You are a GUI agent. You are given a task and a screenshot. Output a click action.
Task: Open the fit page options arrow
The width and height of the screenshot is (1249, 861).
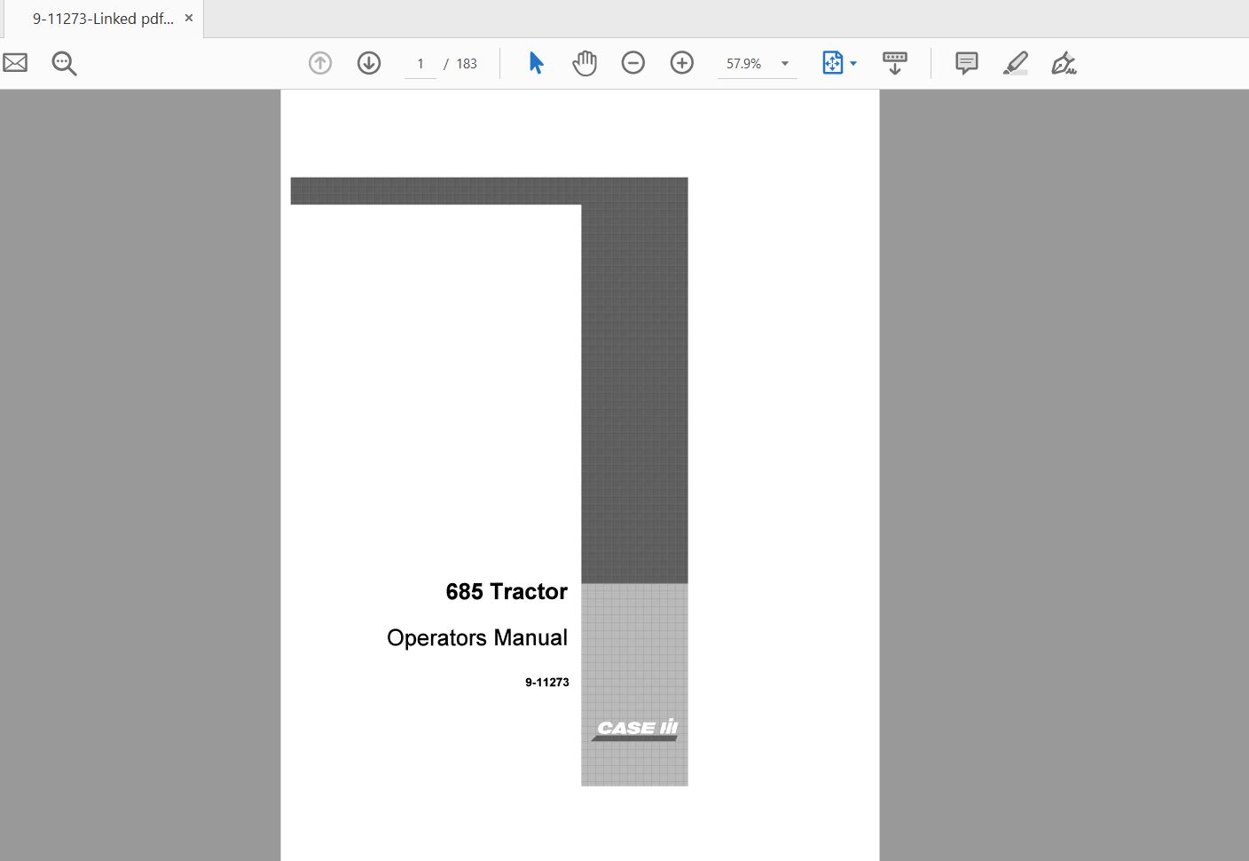[853, 64]
